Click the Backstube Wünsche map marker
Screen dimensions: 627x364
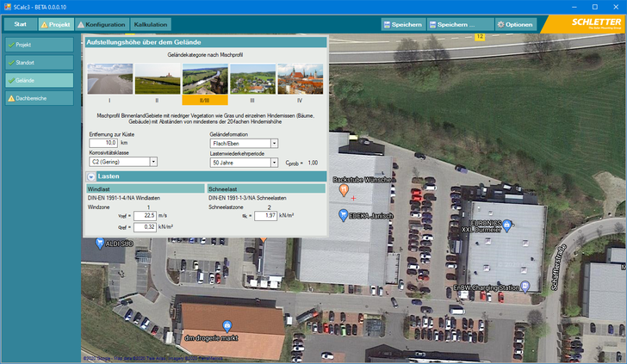pos(344,189)
